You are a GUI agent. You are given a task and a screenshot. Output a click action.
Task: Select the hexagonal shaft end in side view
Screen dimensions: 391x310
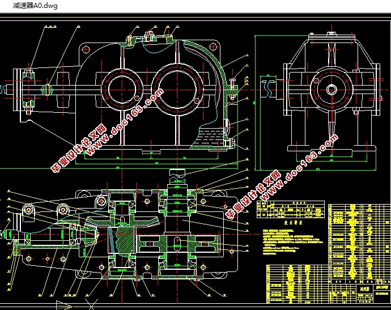click(x=331, y=90)
